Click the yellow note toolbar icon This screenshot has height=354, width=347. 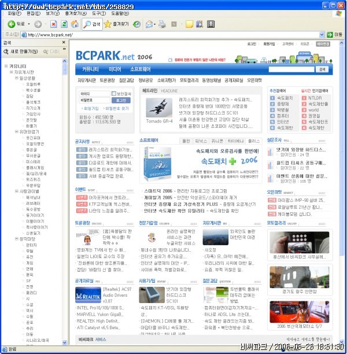[x=189, y=24]
